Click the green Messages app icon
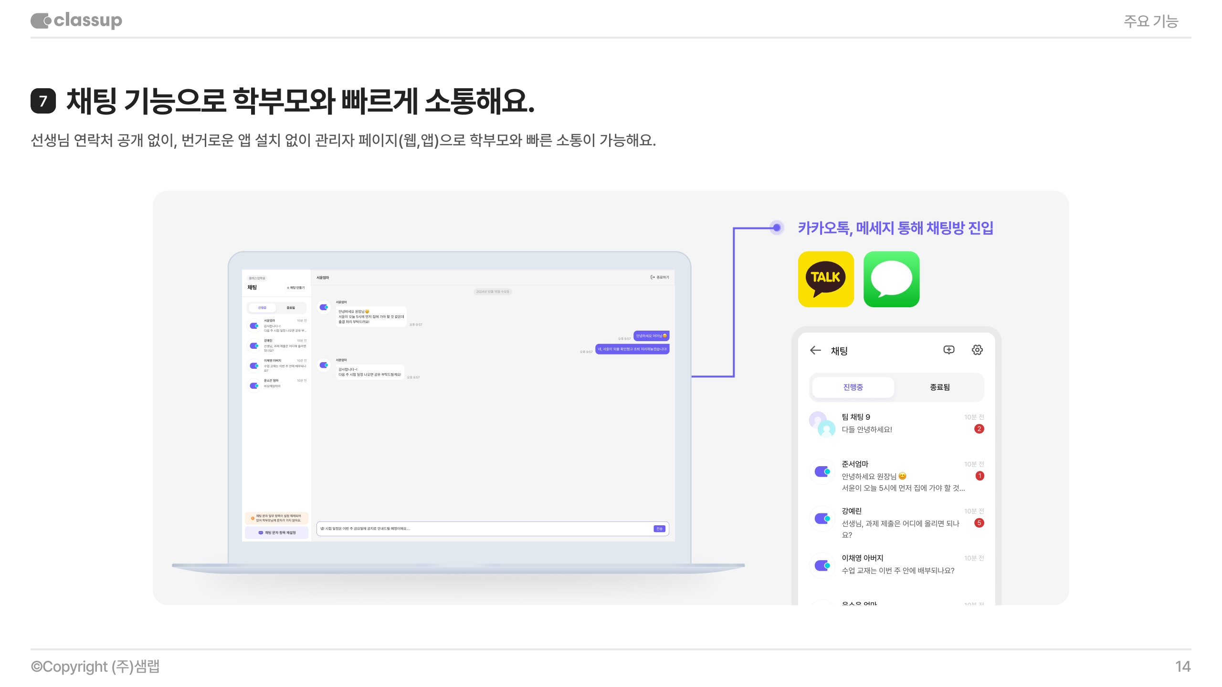Image resolution: width=1222 pixels, height=687 pixels. (891, 279)
